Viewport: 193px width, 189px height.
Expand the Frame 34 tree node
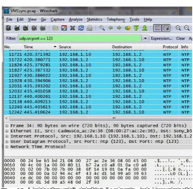click(7, 126)
